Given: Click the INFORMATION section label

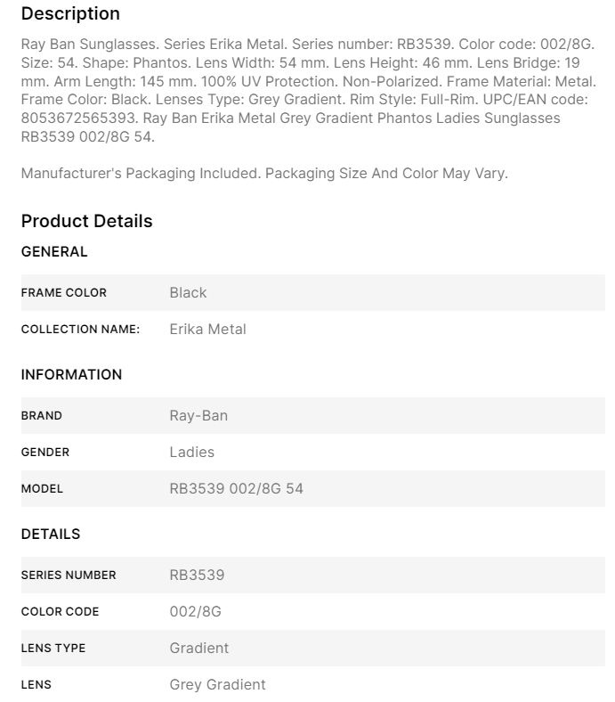Looking at the screenshot, I should [x=71, y=375].
